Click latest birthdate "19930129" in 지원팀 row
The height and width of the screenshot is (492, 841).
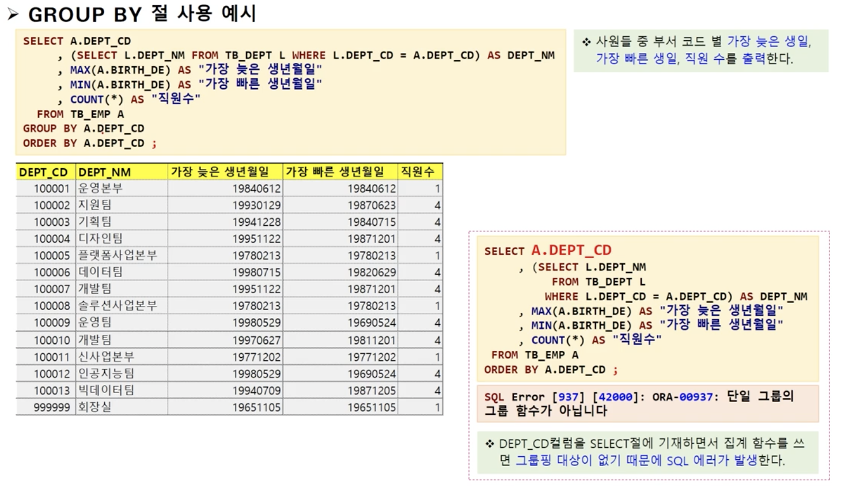(x=256, y=205)
